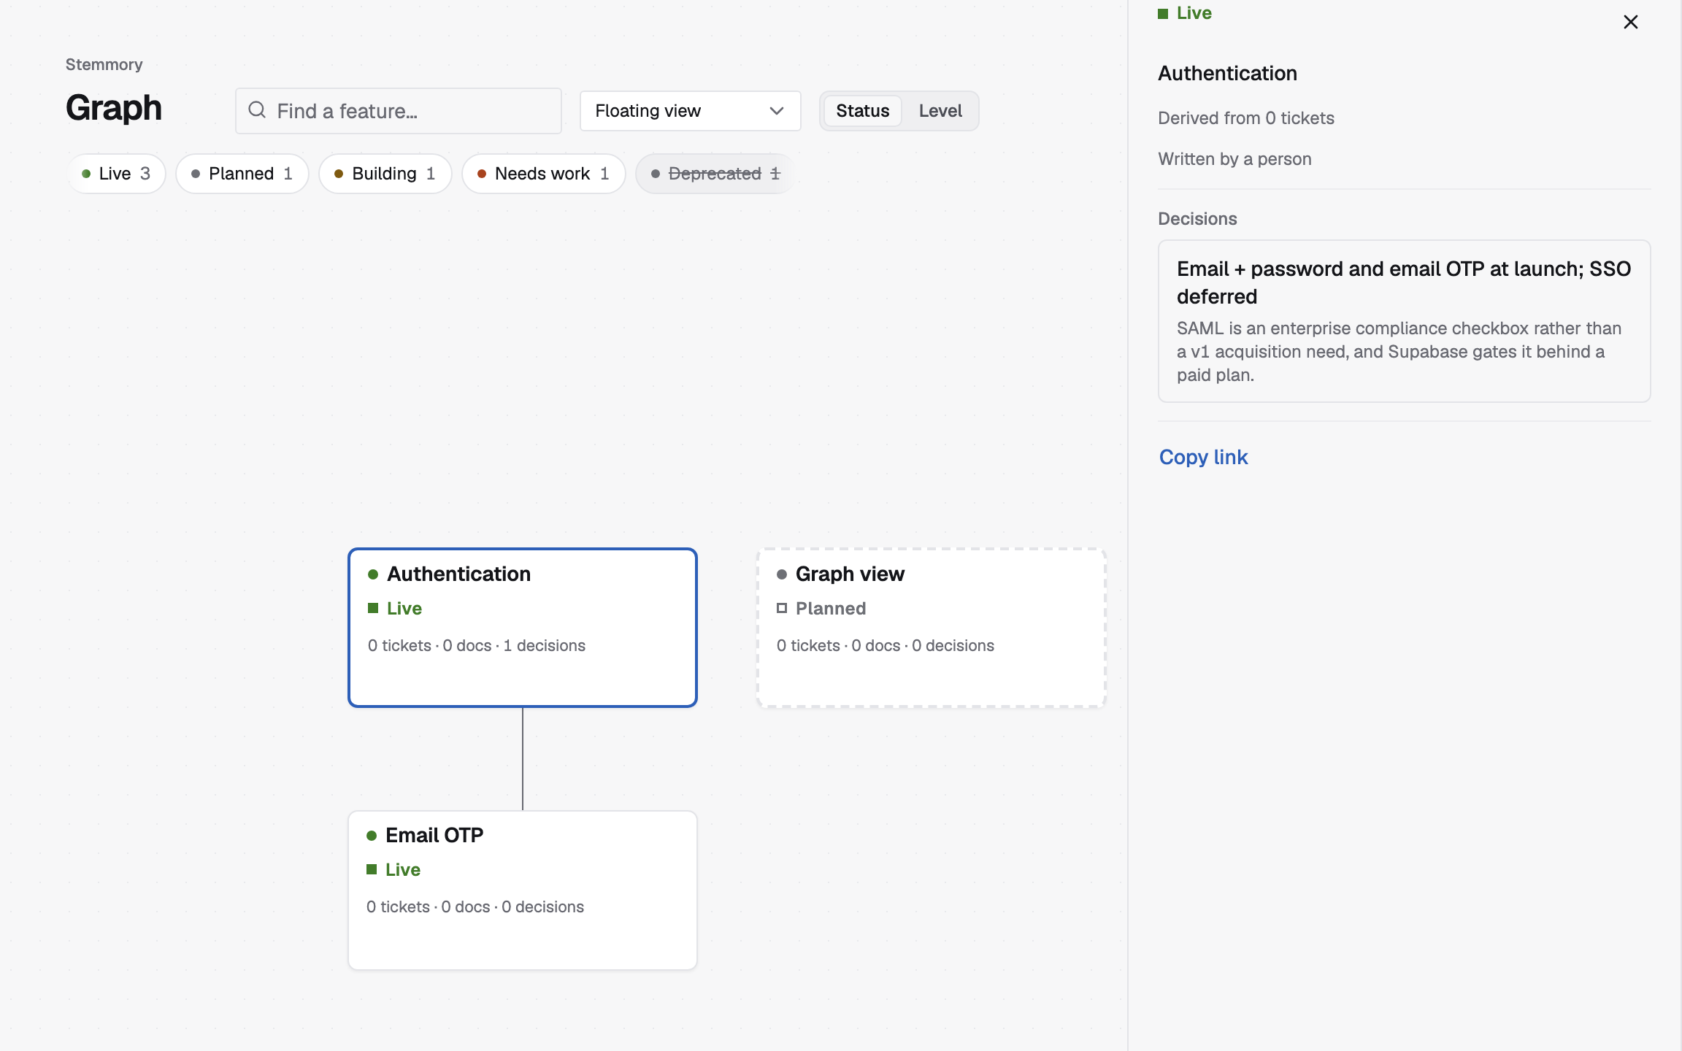Click the Stemmory breadcrumb label
This screenshot has height=1051, width=1682.
(104, 64)
